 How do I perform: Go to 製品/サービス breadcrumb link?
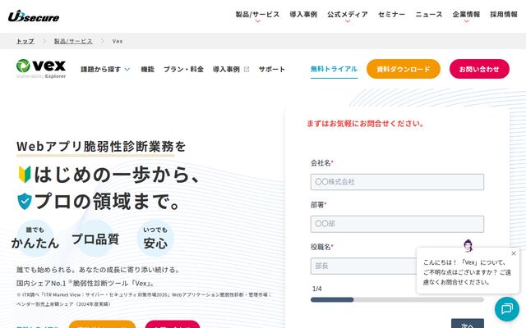[x=73, y=41]
